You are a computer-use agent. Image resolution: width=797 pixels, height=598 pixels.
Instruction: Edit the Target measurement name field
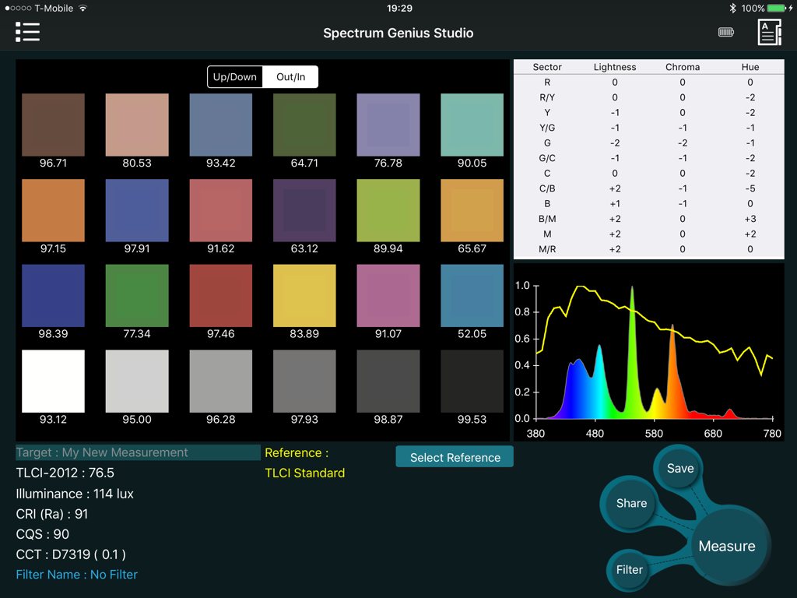coord(139,452)
